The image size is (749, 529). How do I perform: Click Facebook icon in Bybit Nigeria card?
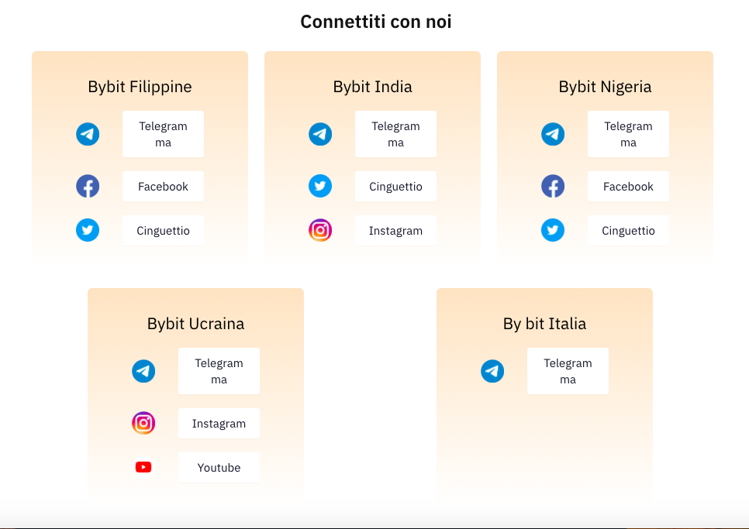553,186
